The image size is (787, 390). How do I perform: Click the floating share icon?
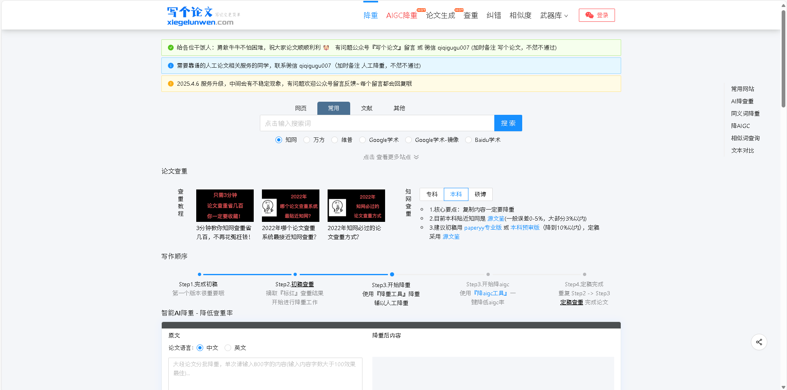tap(759, 342)
